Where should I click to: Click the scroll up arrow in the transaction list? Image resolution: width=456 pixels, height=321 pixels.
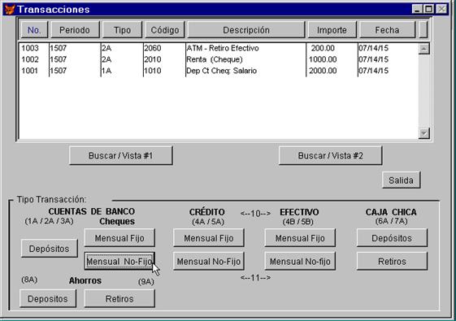click(x=423, y=49)
